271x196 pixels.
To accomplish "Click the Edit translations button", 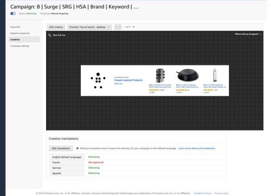I will point(61,148).
